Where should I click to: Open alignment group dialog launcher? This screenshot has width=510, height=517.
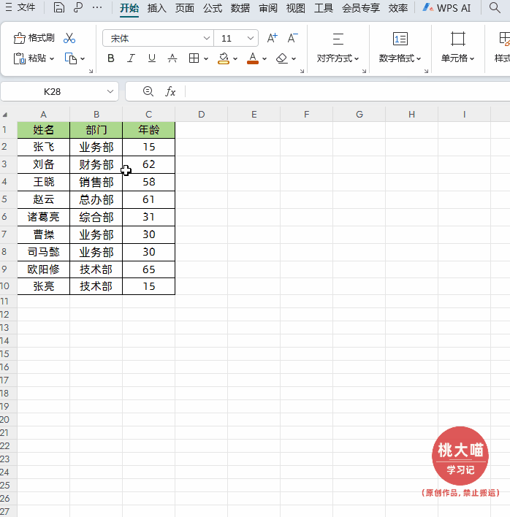click(364, 71)
